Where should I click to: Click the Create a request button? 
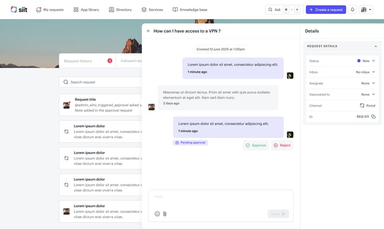(x=325, y=9)
